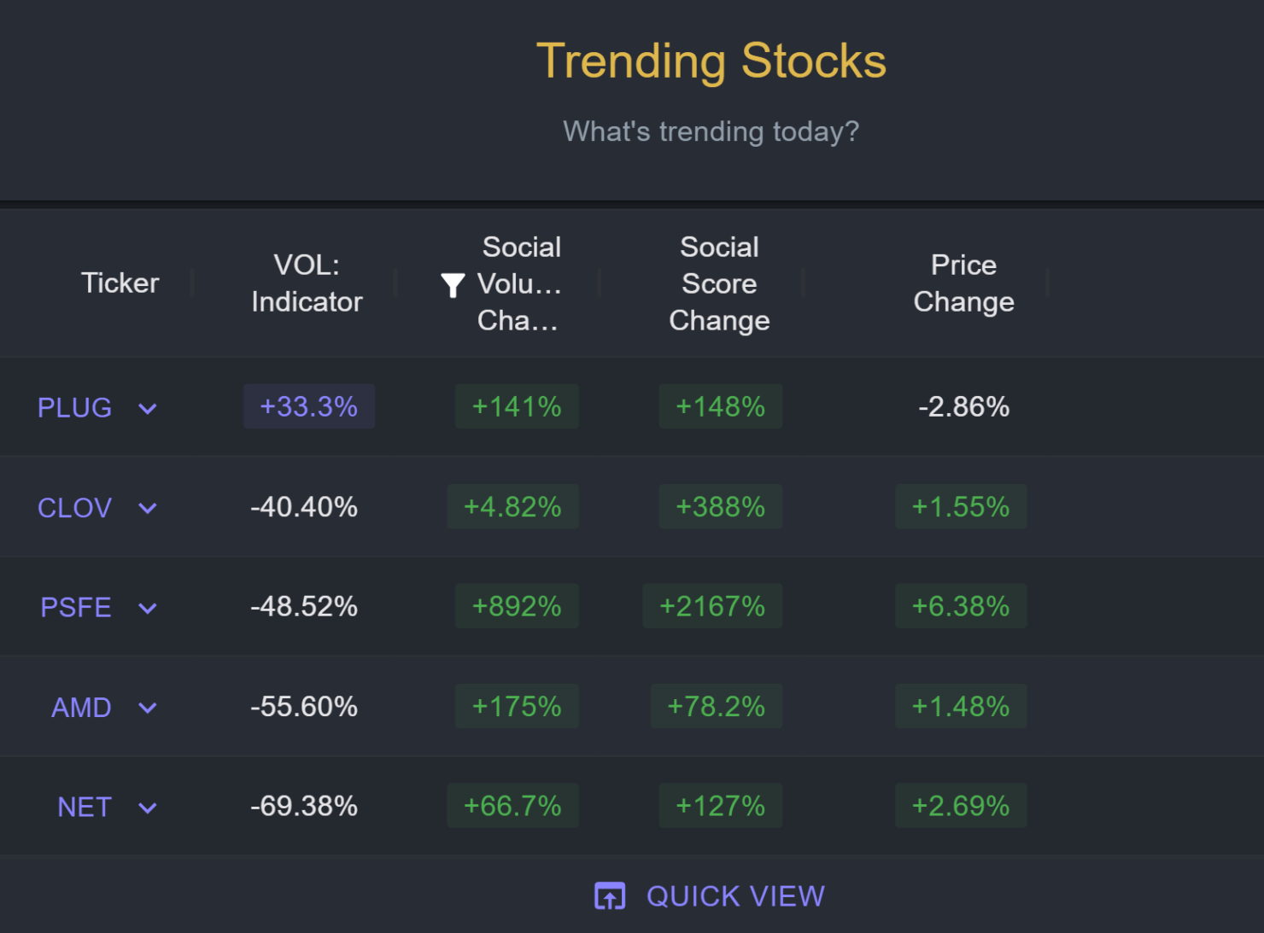This screenshot has width=1264, height=933.
Task: Click the filter icon on Social Volume column
Action: 453,285
